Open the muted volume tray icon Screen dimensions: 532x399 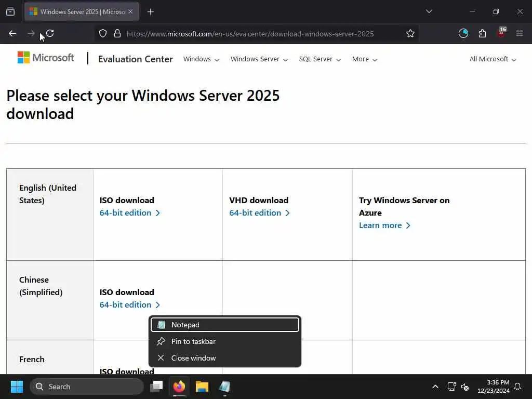[x=465, y=387]
